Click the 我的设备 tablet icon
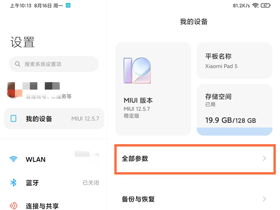The width and height of the screenshot is (280, 210). [x=14, y=119]
